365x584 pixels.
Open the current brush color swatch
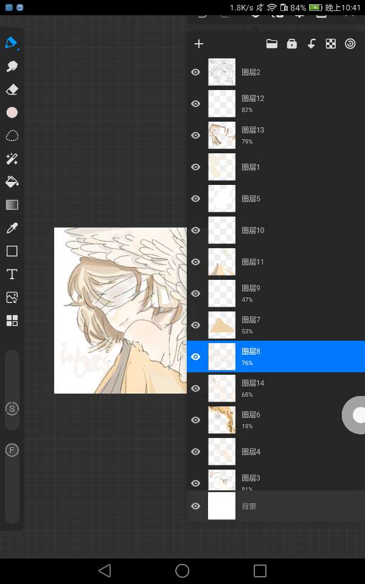point(12,113)
